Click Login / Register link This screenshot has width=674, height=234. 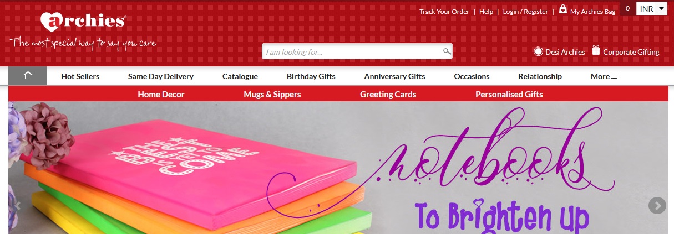tap(525, 11)
